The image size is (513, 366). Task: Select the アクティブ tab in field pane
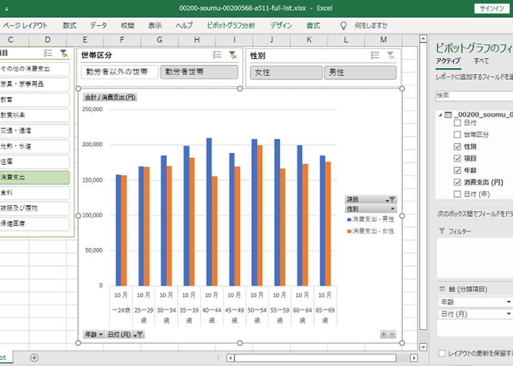[448, 61]
